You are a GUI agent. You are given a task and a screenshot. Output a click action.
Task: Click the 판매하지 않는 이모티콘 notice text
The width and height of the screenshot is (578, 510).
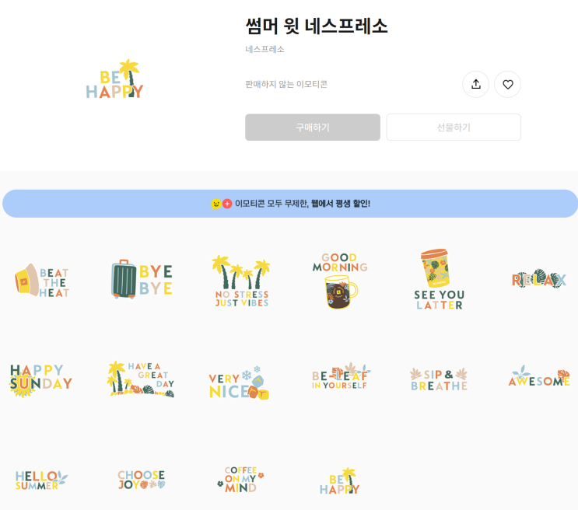tap(286, 85)
